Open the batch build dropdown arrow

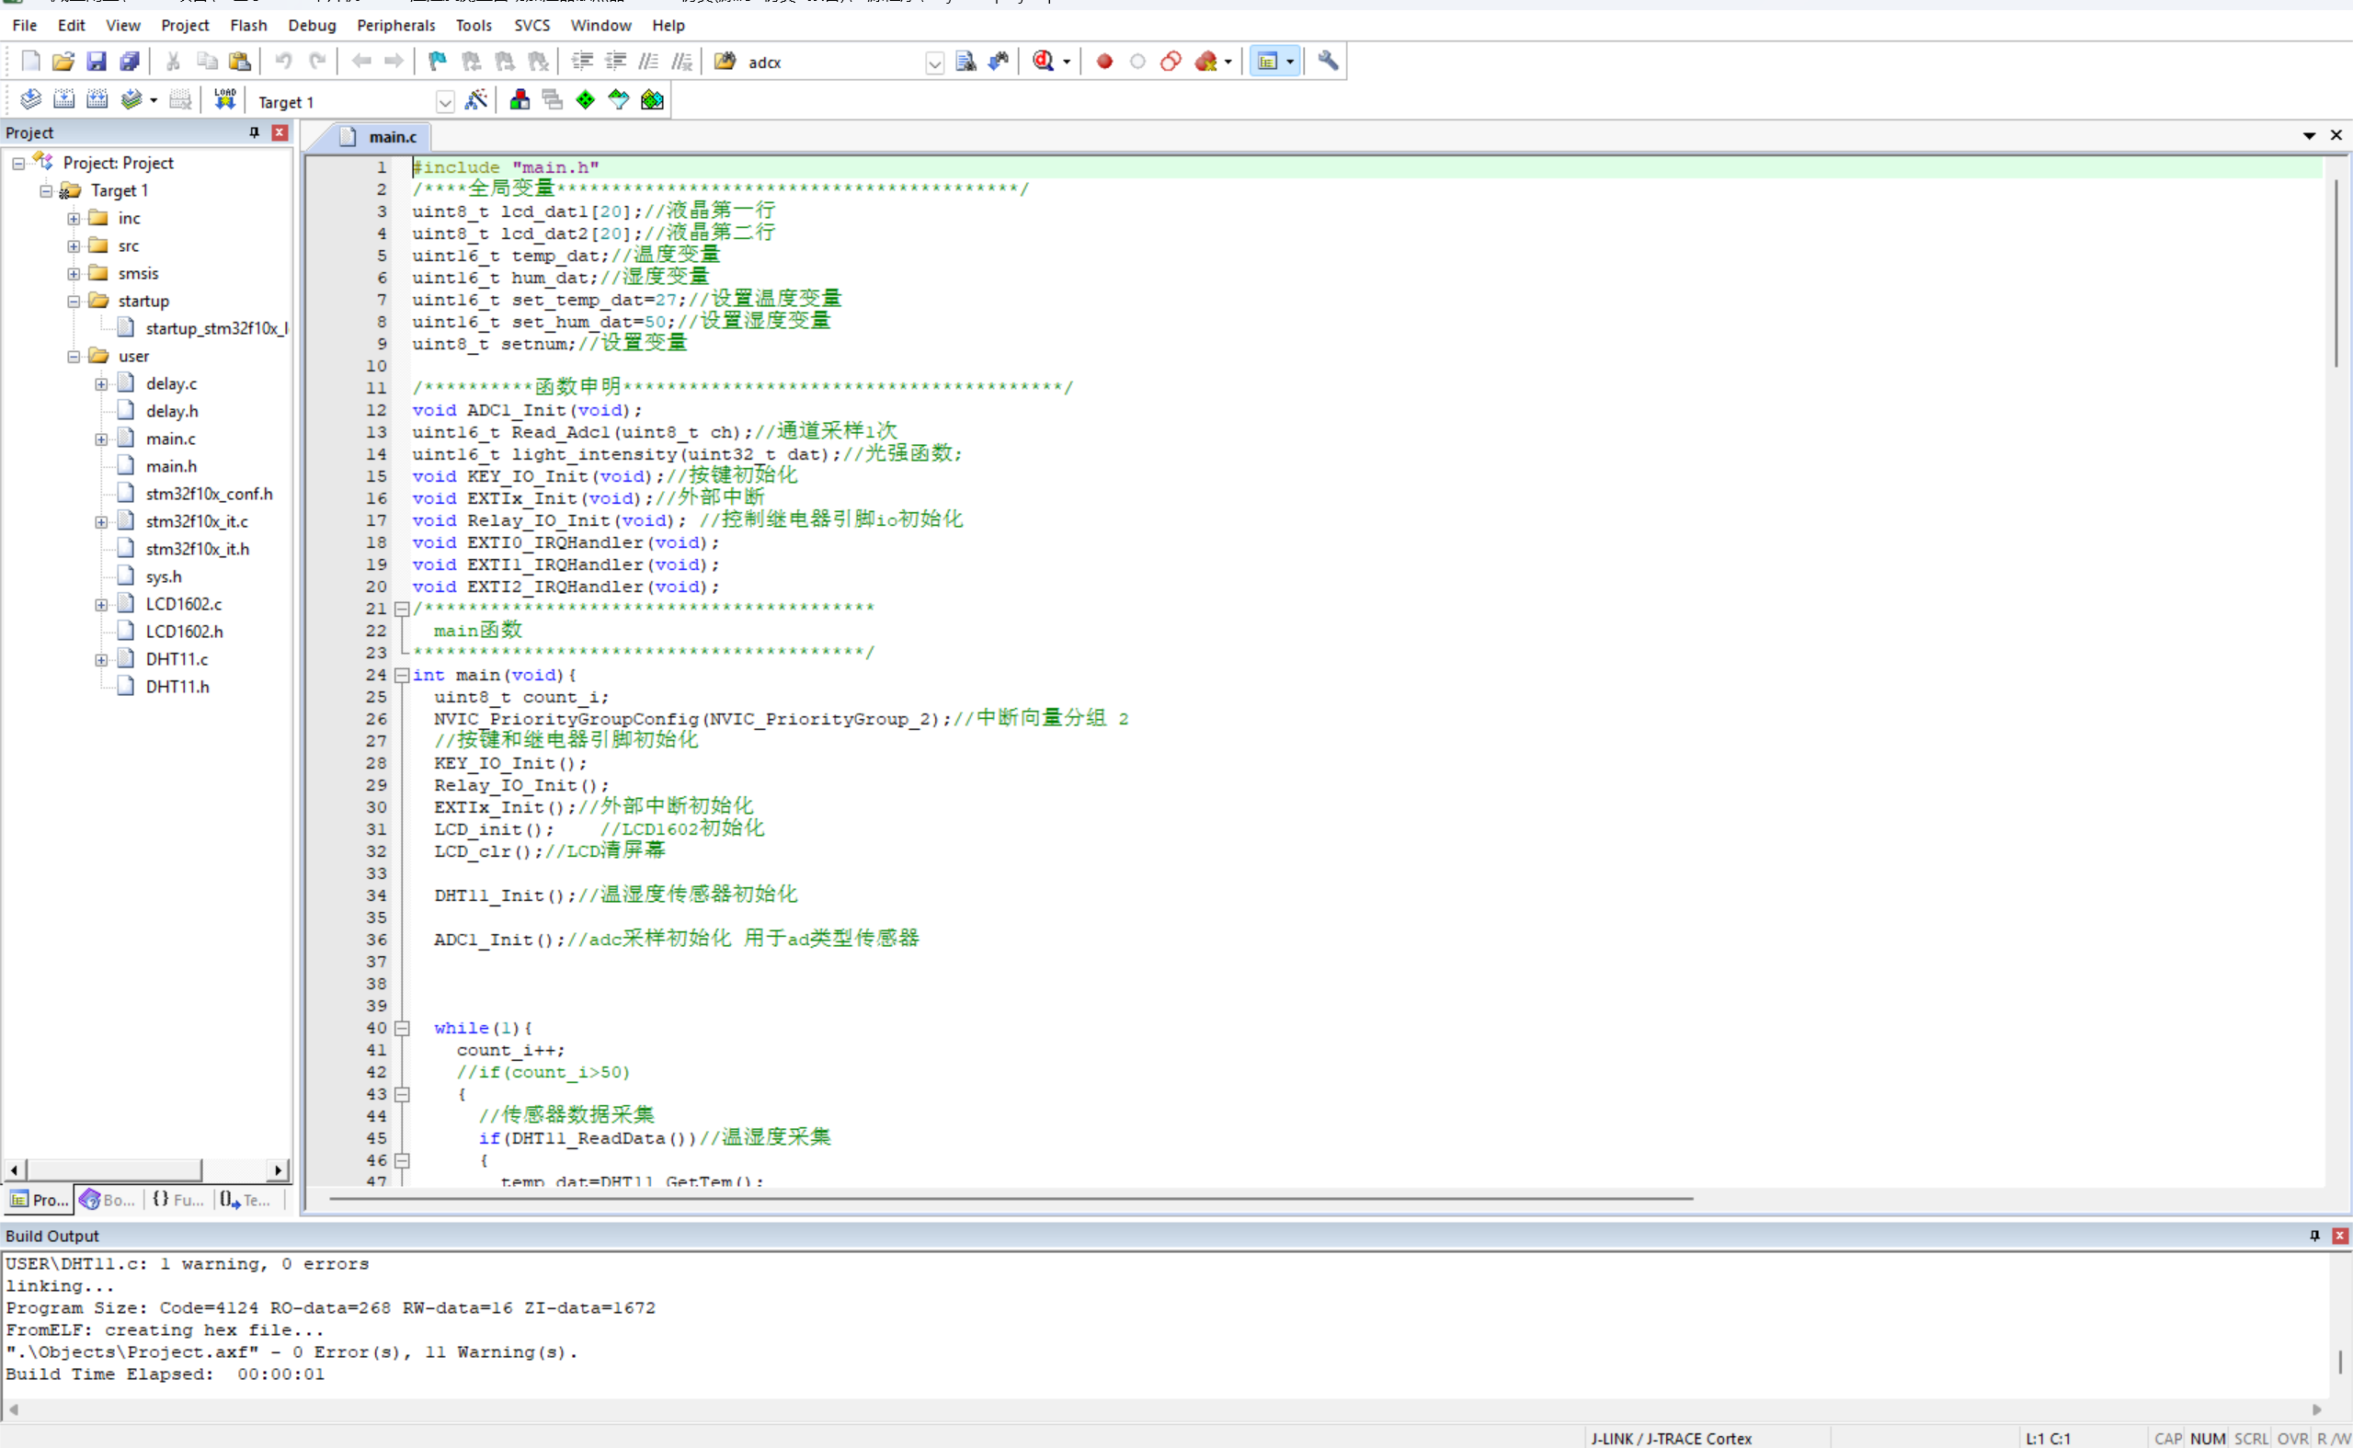tap(154, 100)
